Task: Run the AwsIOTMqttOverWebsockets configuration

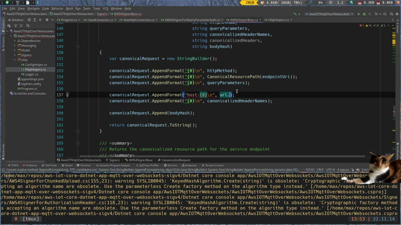Action: click(359, 14)
